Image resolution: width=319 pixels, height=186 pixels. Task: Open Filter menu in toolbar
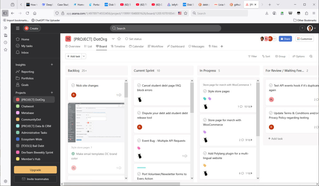pos(252,56)
